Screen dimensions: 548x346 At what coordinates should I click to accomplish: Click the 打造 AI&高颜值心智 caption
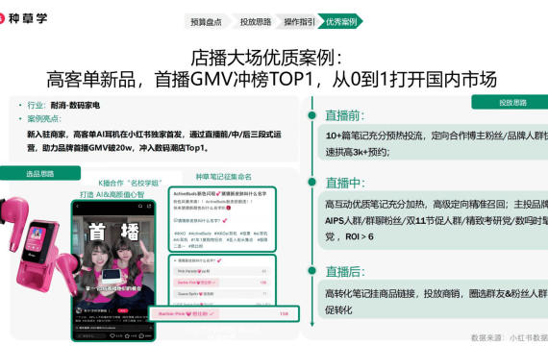pyautogui.click(x=112, y=195)
